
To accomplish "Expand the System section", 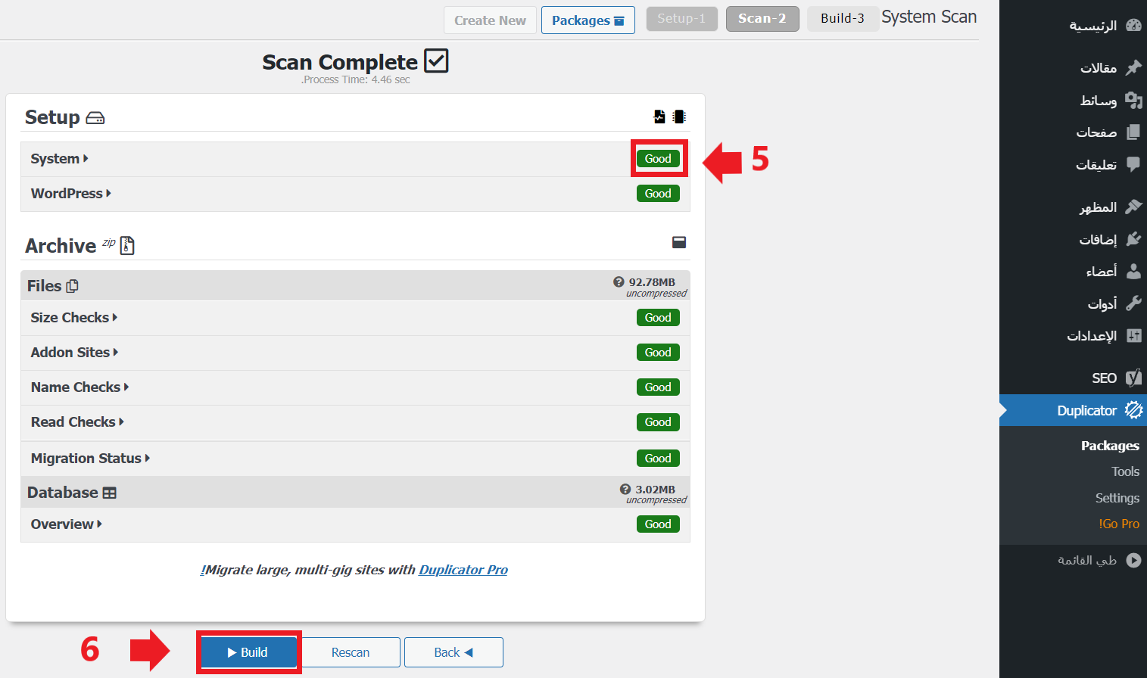I will 60,159.
